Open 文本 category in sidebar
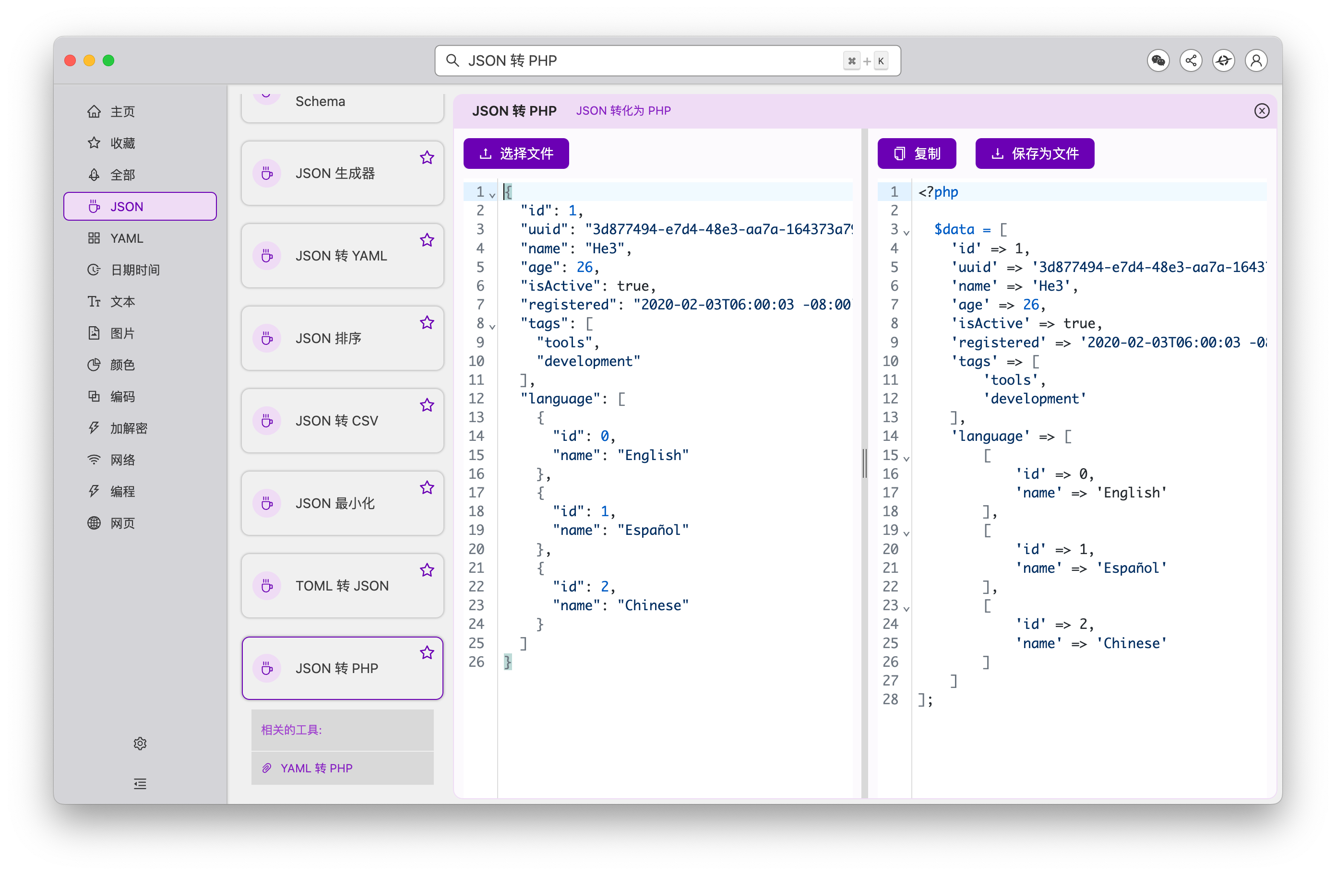 point(140,301)
